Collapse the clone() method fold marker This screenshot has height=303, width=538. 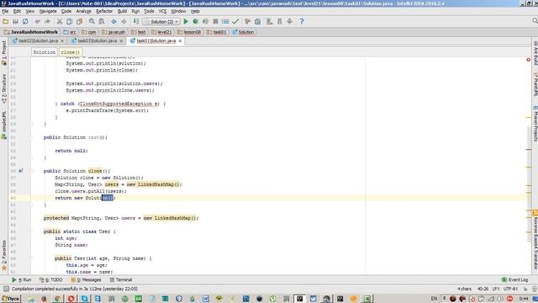pyautogui.click(x=30, y=171)
